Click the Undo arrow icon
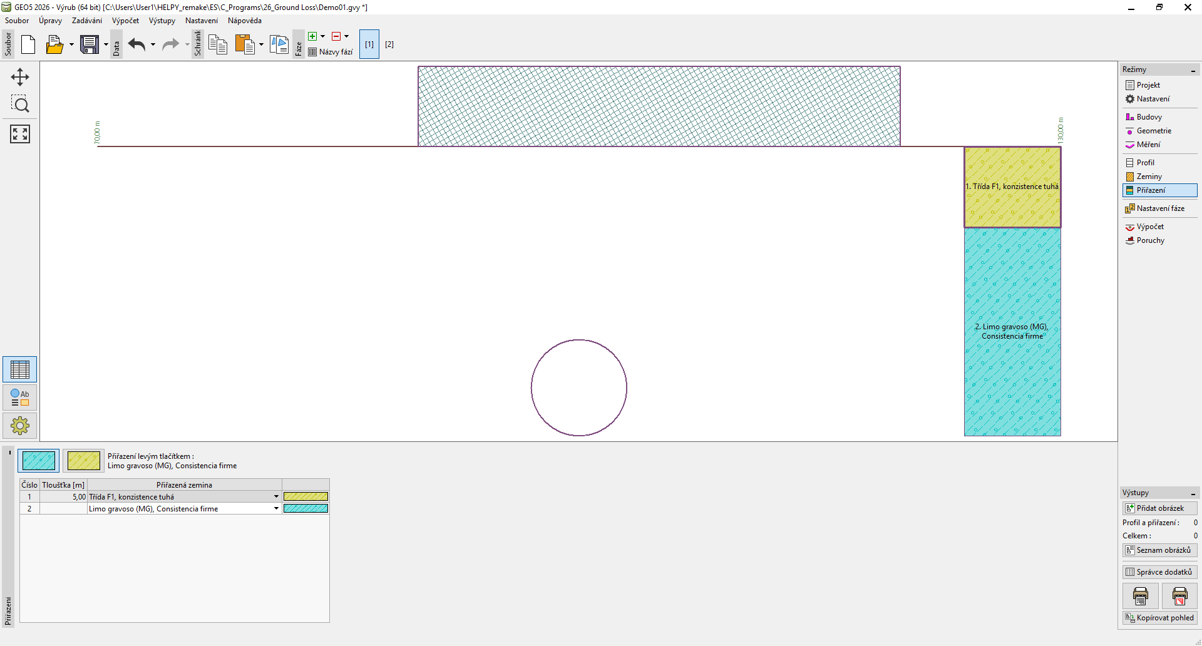Screen dimensions: 1202x646 tap(136, 44)
